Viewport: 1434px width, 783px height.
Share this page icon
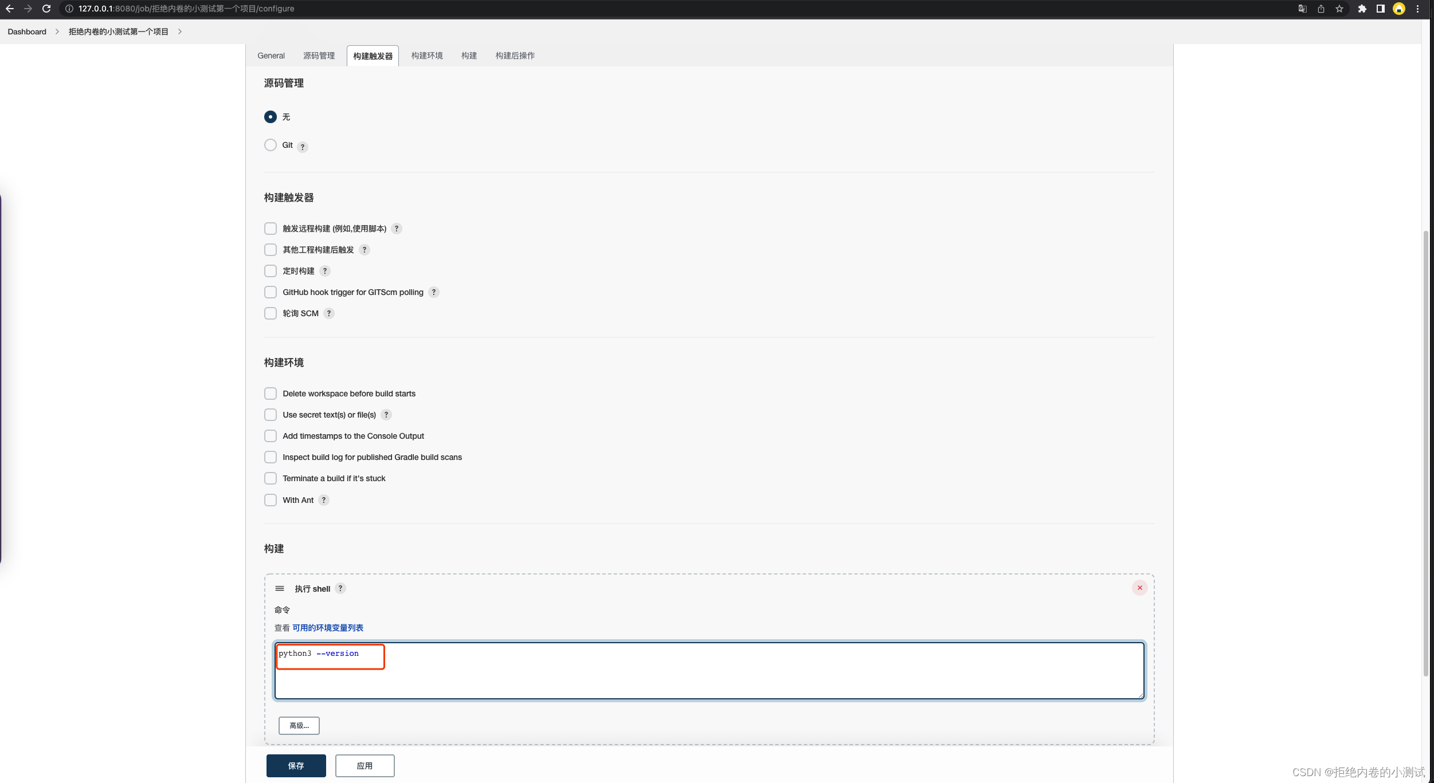tap(1321, 9)
